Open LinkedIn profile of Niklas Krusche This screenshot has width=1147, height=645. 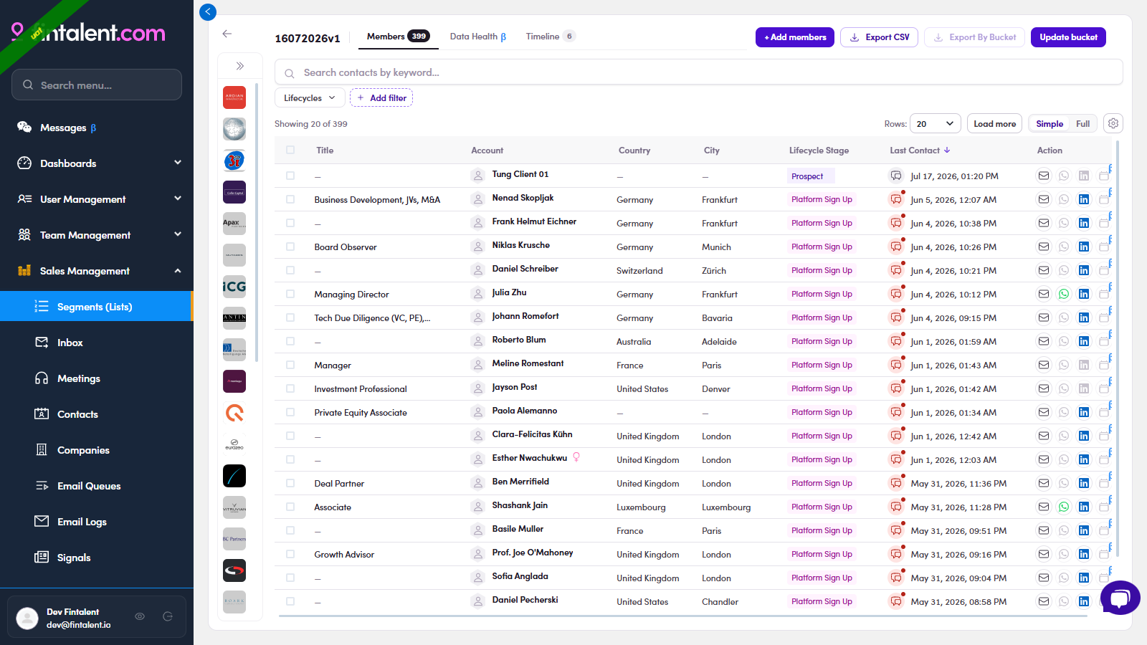(1084, 247)
